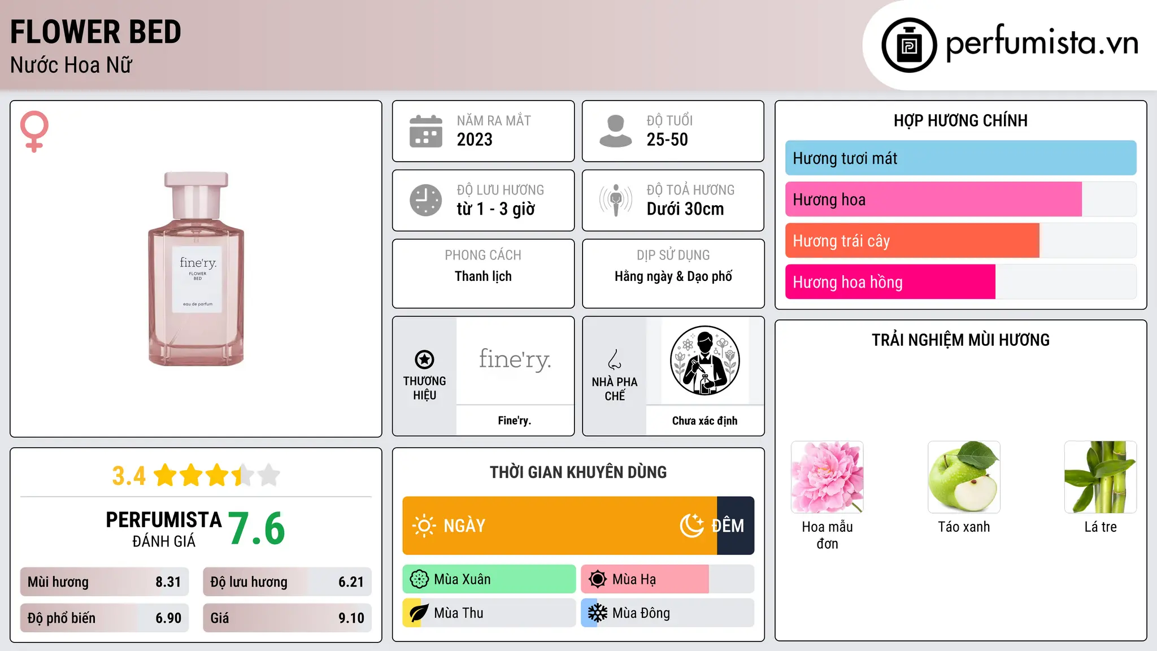Image resolution: width=1157 pixels, height=651 pixels.
Task: Click the Mùi hương 8.31 score bar
Action: (105, 582)
